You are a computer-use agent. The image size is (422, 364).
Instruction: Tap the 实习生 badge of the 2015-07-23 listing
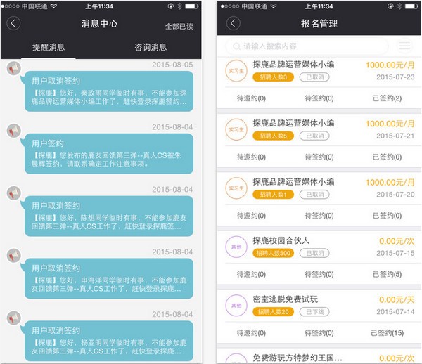(x=235, y=70)
